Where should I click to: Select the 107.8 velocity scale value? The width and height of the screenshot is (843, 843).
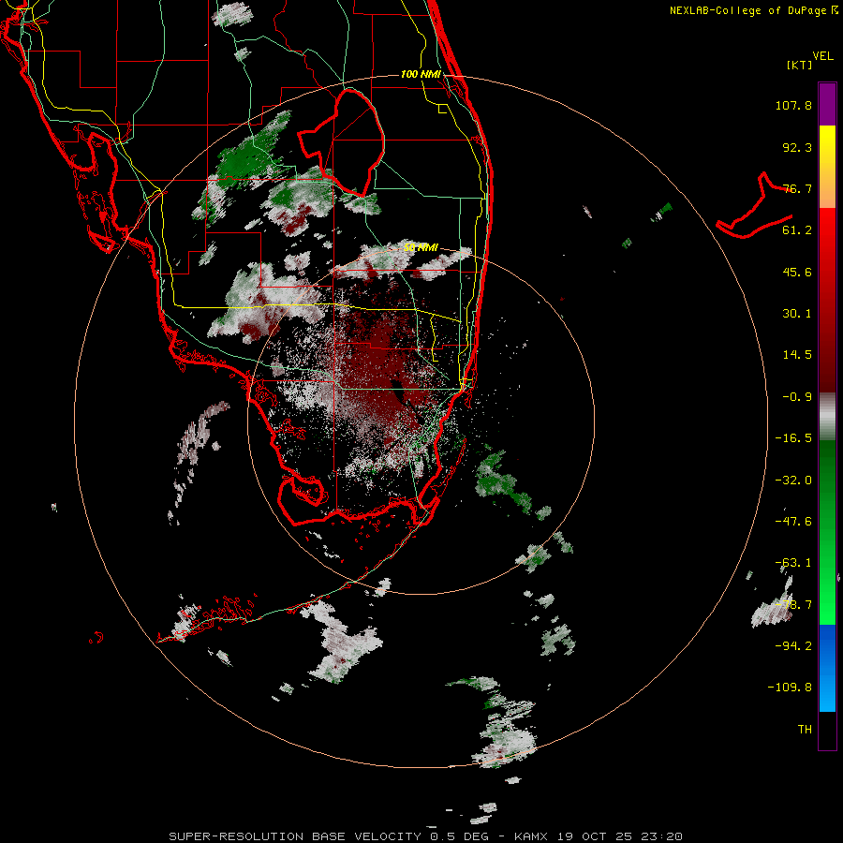point(793,105)
